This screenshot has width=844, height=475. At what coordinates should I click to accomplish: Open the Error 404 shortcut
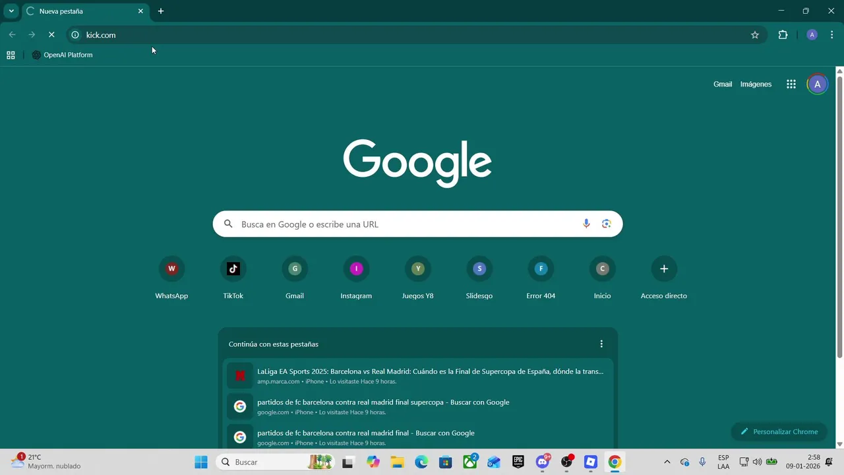541,278
